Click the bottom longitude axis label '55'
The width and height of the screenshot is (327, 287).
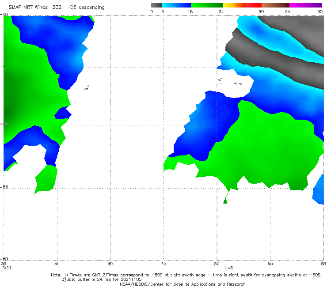[270, 264]
